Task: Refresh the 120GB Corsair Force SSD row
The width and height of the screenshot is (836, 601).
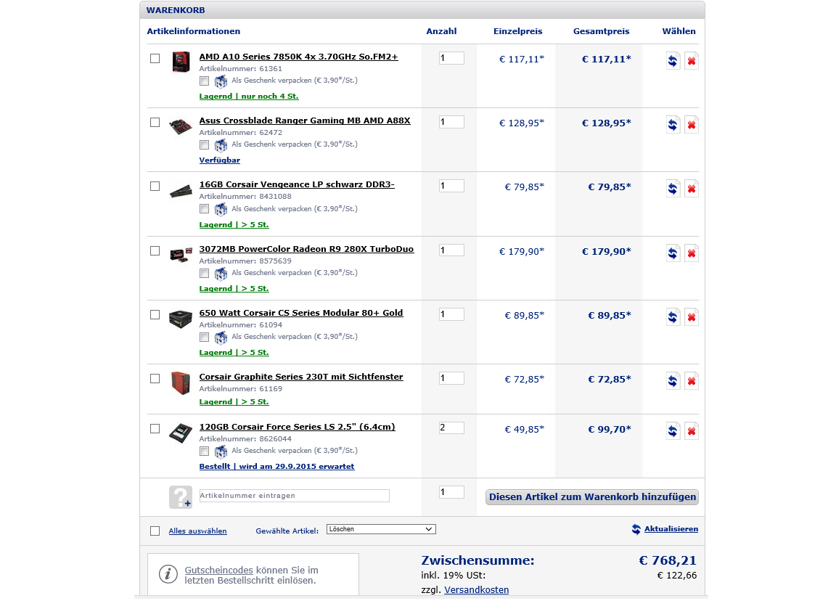Action: click(673, 431)
